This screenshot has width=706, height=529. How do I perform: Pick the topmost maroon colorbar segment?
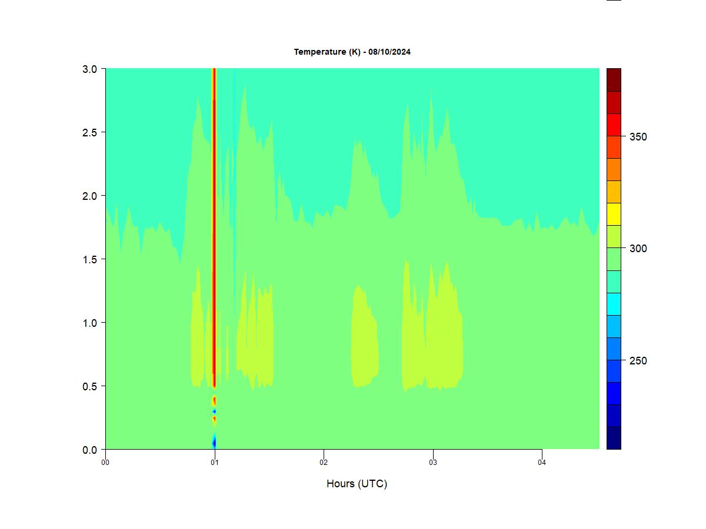[614, 80]
